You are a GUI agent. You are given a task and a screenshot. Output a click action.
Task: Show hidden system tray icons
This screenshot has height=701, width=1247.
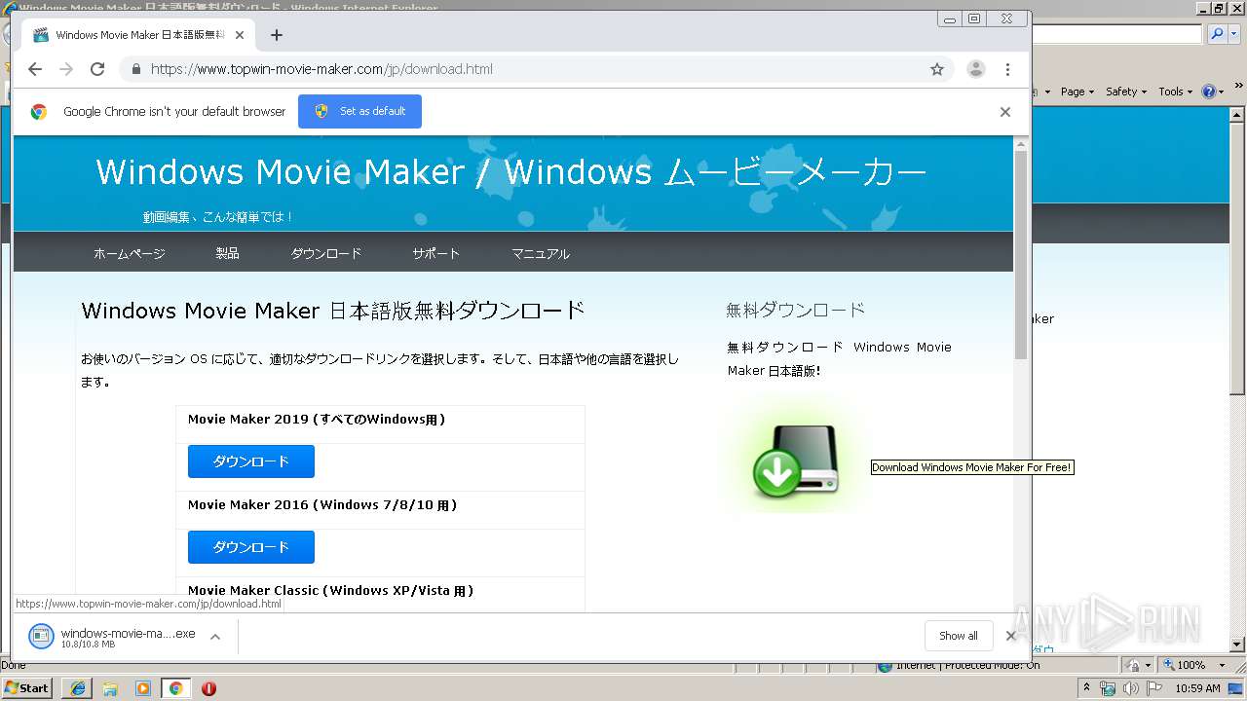coord(1086,687)
